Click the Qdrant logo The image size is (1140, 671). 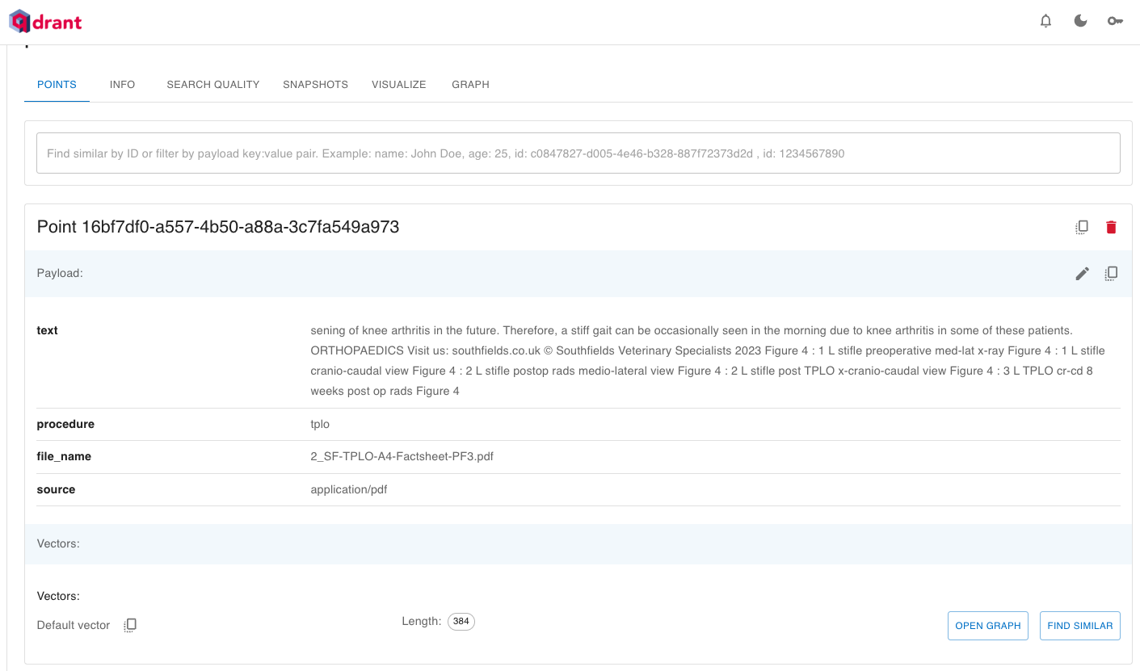click(44, 21)
